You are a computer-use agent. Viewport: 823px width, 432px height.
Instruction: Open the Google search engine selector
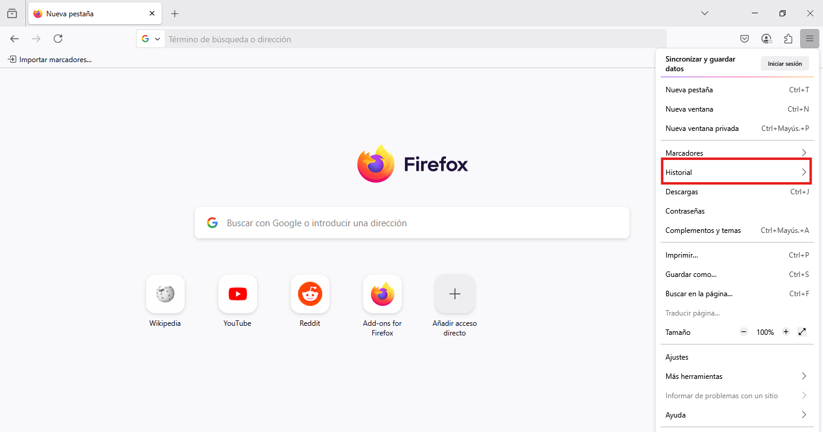coord(151,39)
